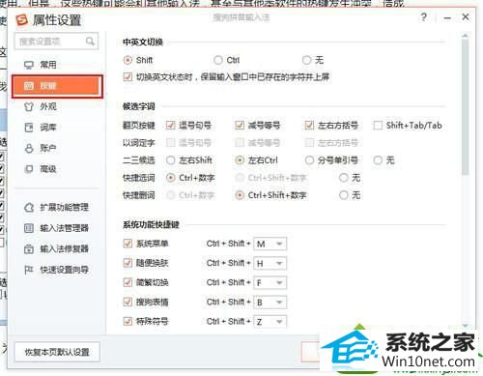Image resolution: width=483 pixels, height=376 pixels.
Task: Click the search magnifier icon in settings search
Action: pos(90,42)
